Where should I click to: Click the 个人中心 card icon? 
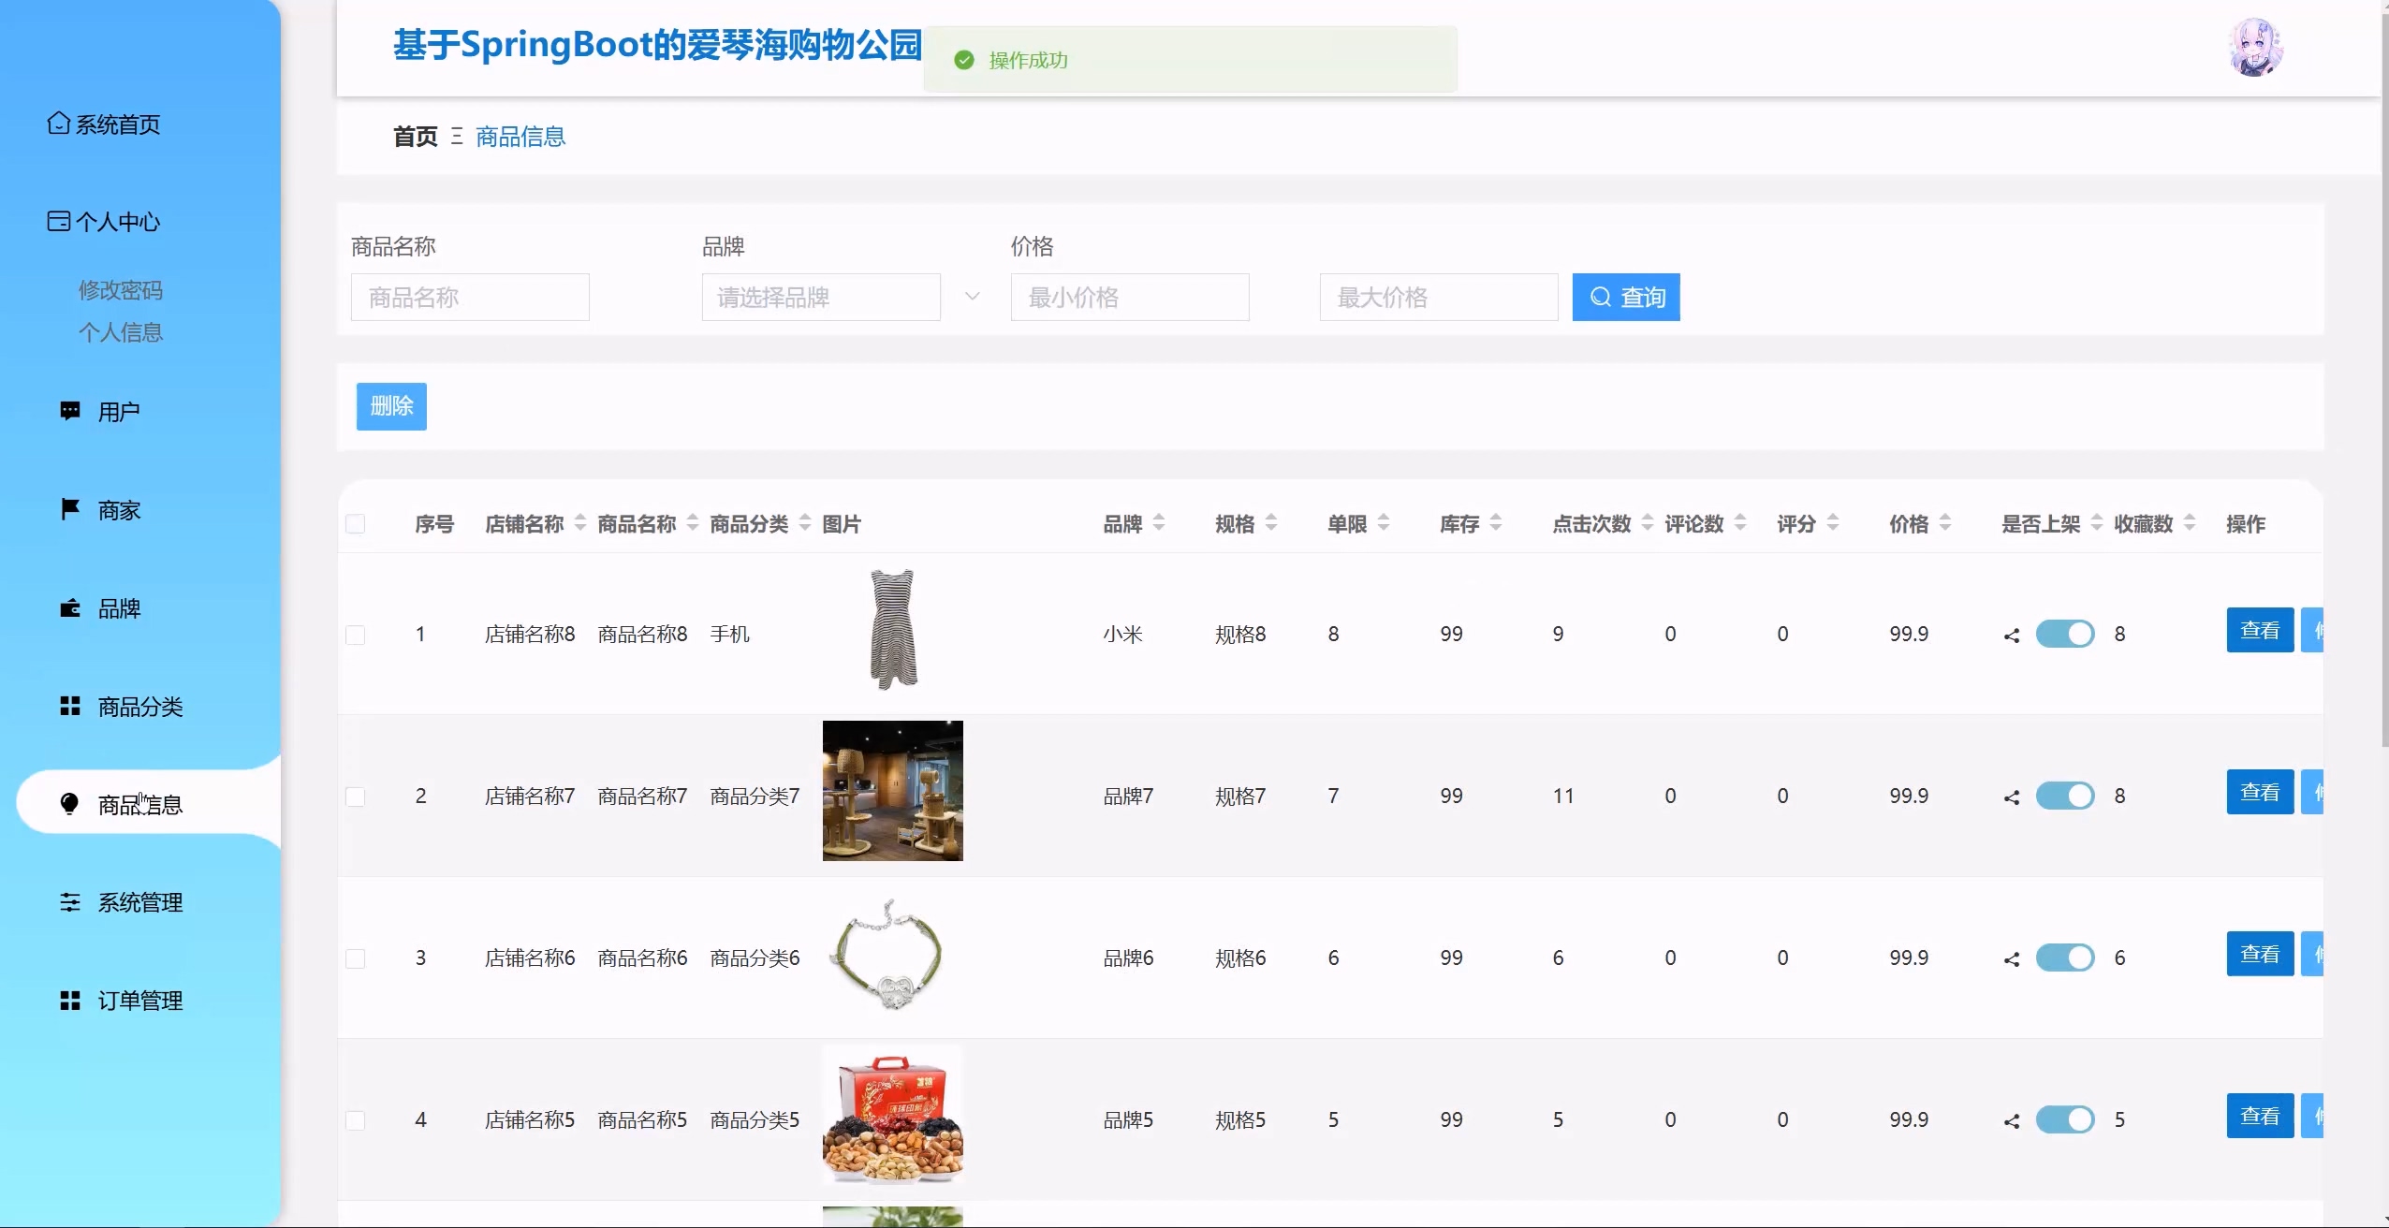coord(58,221)
